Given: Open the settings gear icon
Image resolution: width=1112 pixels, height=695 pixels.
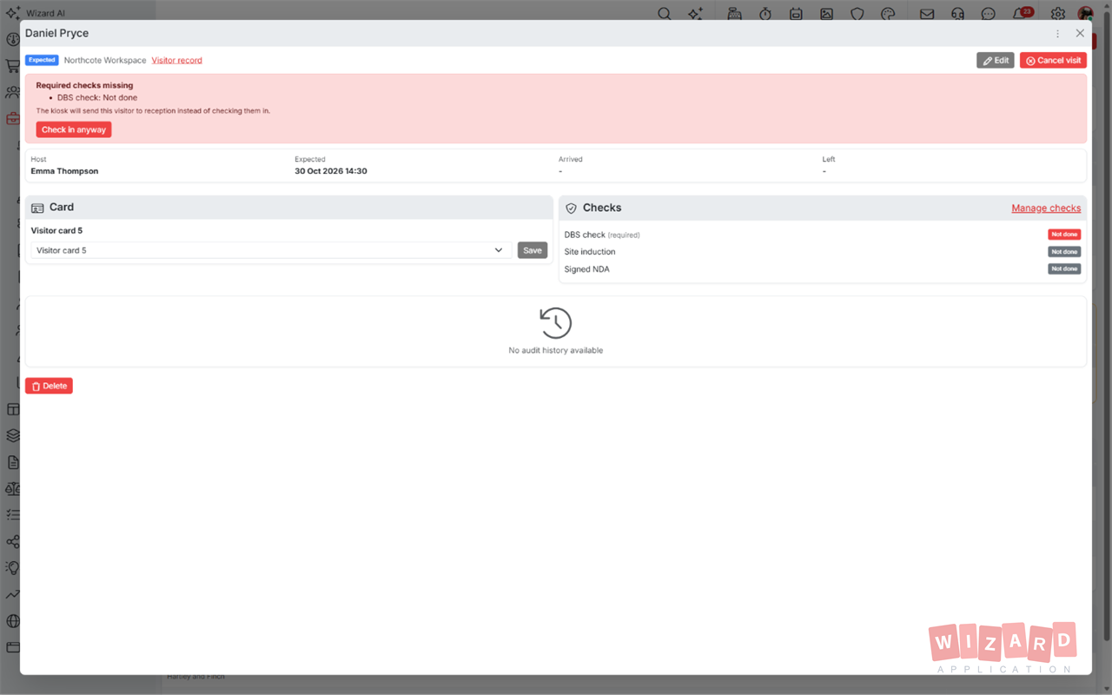Looking at the screenshot, I should pyautogui.click(x=1058, y=14).
